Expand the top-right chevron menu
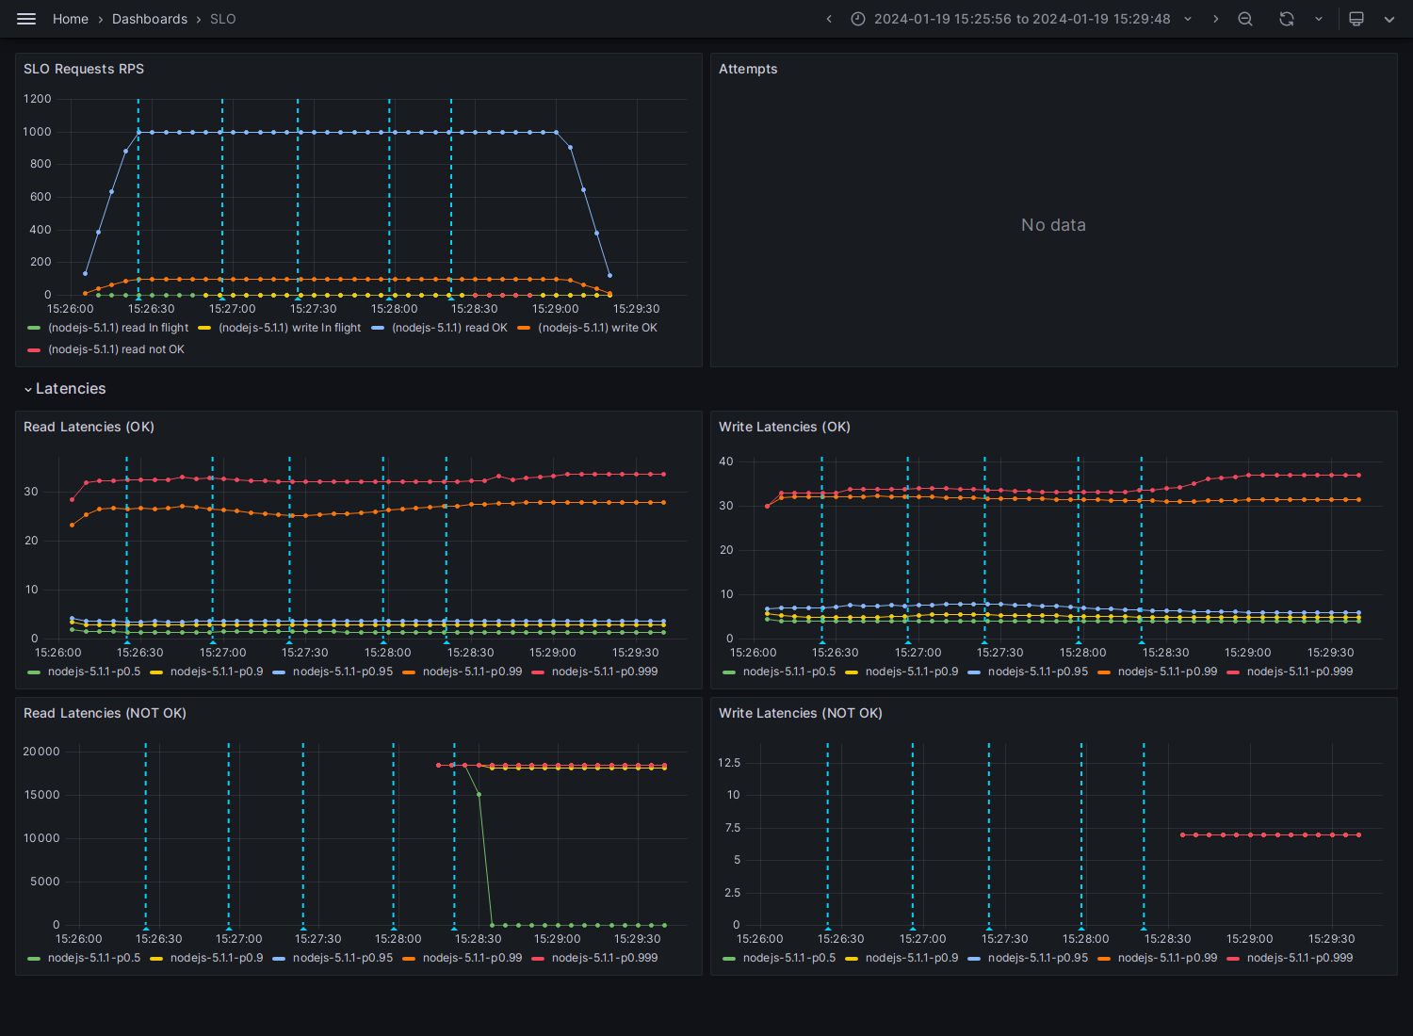Image resolution: width=1413 pixels, height=1036 pixels. [1389, 19]
